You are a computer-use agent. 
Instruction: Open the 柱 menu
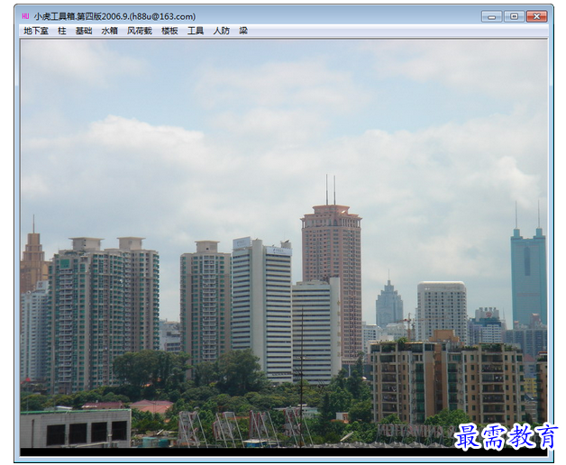point(62,31)
